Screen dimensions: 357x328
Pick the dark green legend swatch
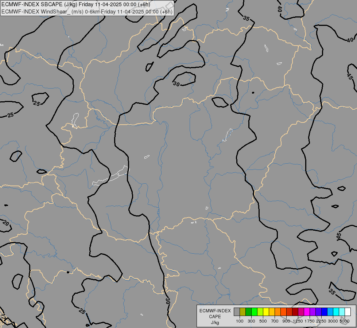tap(248, 312)
